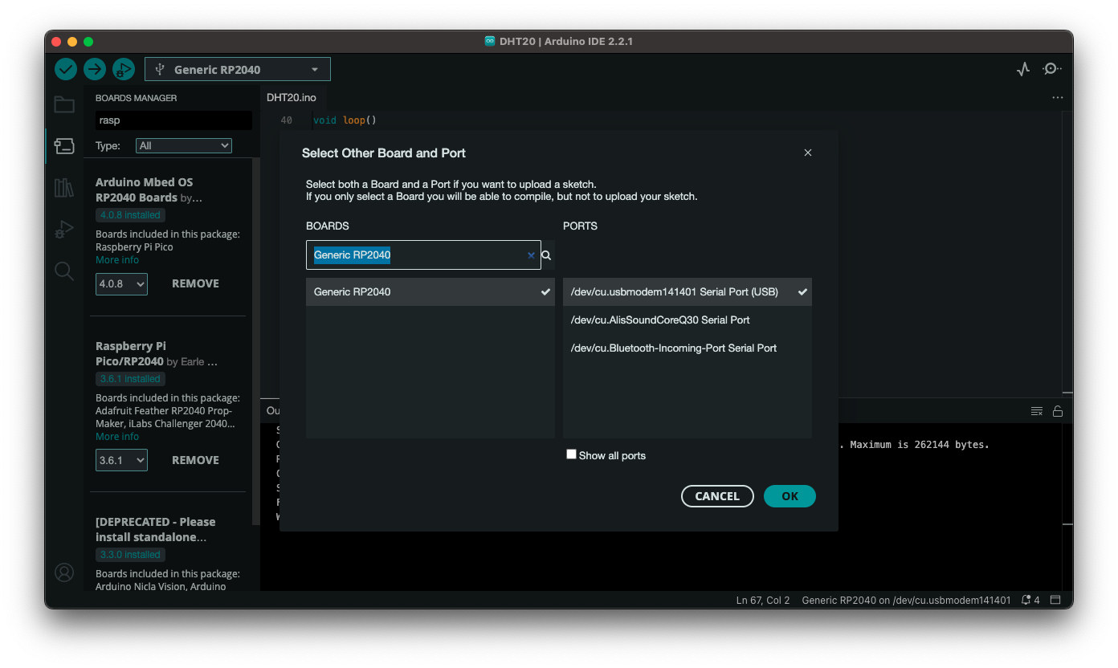Viewport: 1118px width, 668px height.
Task: Open the Debug panel sidebar icon
Action: click(64, 230)
